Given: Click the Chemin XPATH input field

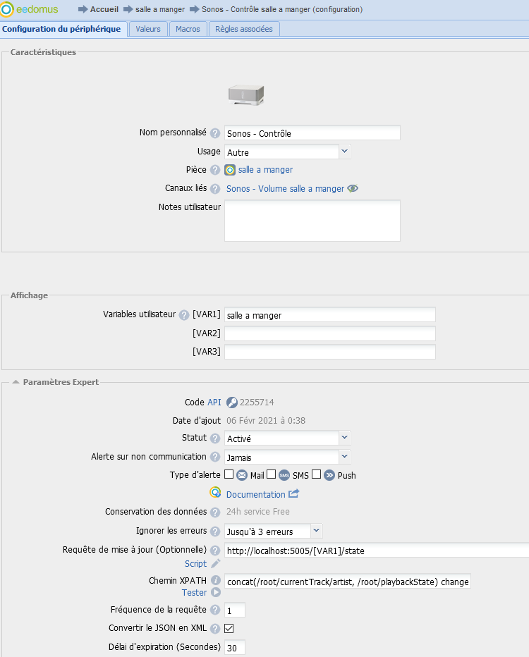Looking at the screenshot, I should 348,581.
